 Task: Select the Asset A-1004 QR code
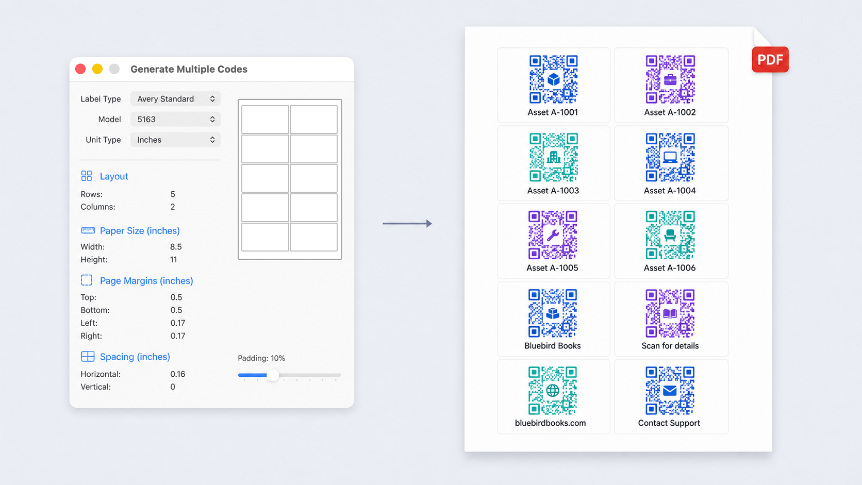coord(670,157)
